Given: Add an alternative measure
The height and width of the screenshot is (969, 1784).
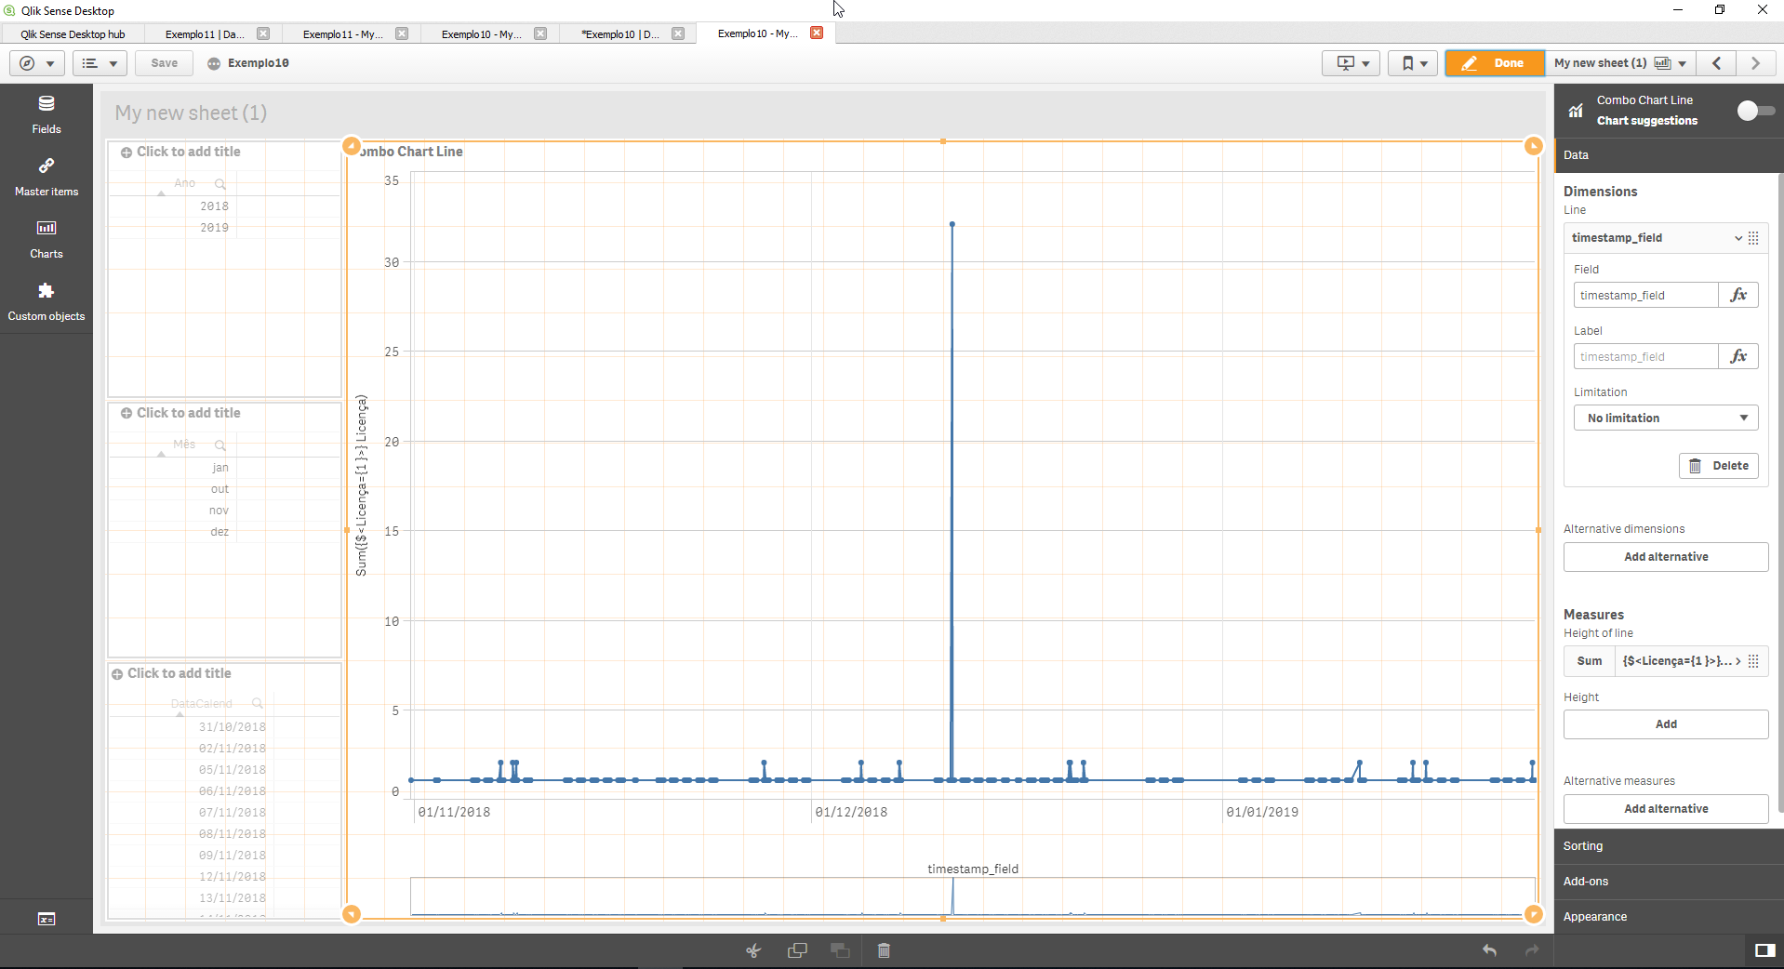Looking at the screenshot, I should [x=1666, y=809].
